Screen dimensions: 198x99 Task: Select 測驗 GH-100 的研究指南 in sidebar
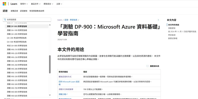[17, 30]
